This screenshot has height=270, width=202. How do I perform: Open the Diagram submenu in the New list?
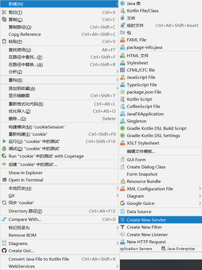pyautogui.click(x=160, y=196)
